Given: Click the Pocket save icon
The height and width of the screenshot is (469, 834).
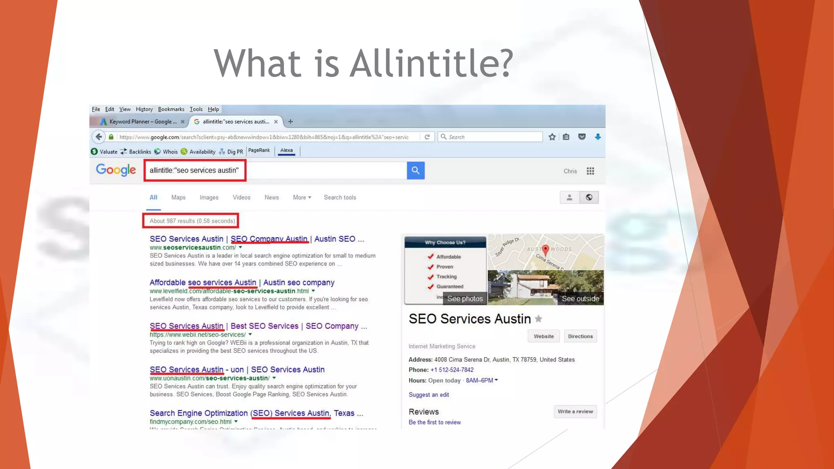Looking at the screenshot, I should point(582,137).
